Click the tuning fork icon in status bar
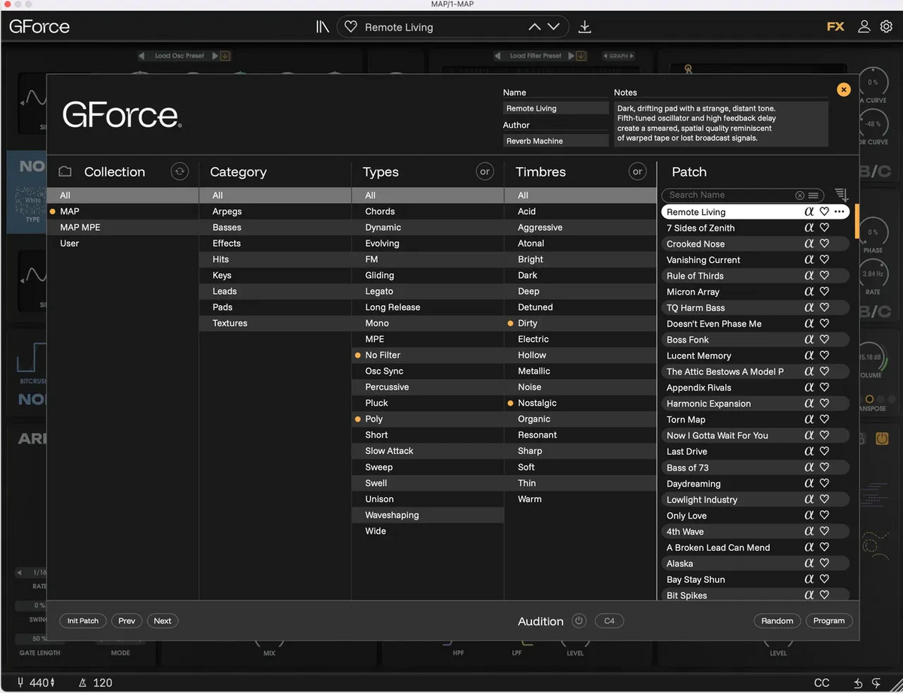This screenshot has width=903, height=693. [21, 682]
